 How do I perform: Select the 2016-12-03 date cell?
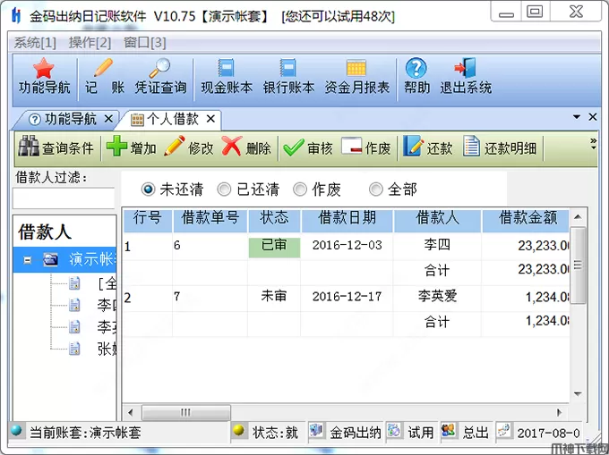[347, 245]
